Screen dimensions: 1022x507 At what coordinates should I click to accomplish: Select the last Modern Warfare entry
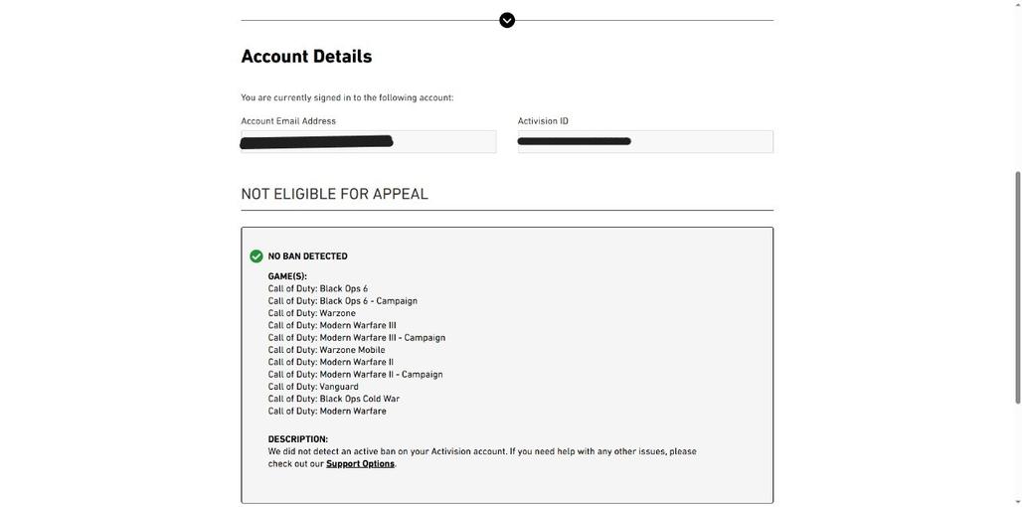click(327, 412)
